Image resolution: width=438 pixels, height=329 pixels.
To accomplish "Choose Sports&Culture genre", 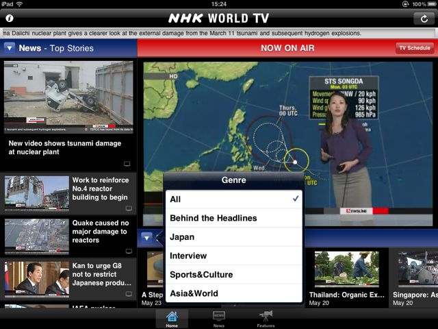I will click(234, 274).
